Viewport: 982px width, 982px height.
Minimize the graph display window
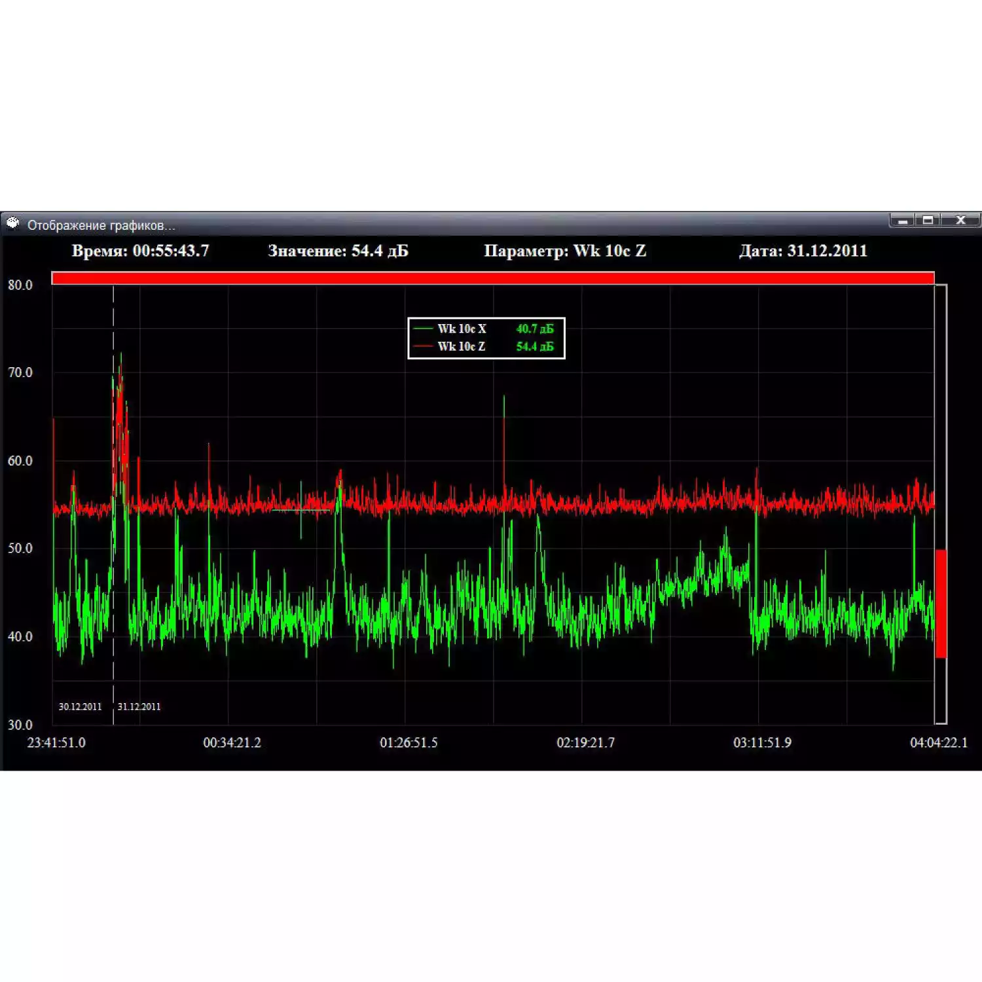[x=903, y=221]
